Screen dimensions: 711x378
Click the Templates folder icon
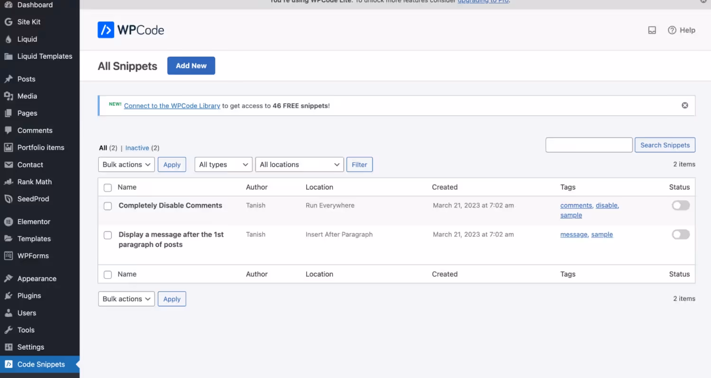pyautogui.click(x=8, y=239)
